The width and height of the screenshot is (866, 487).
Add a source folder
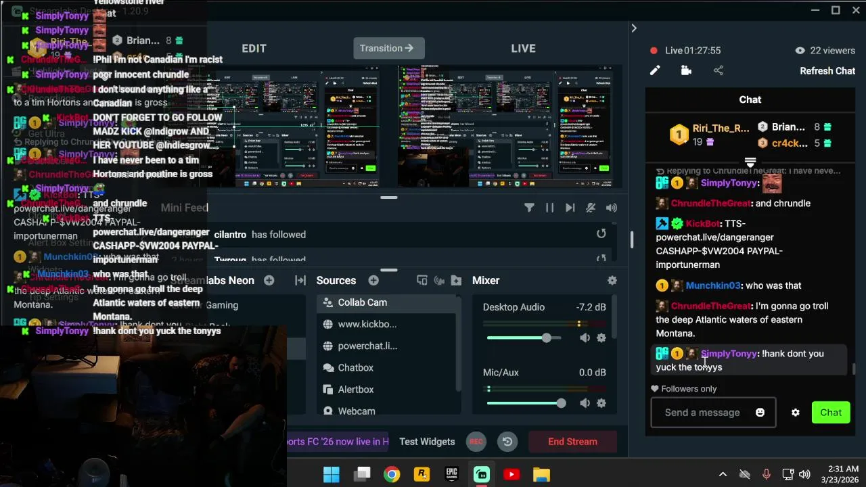point(456,280)
